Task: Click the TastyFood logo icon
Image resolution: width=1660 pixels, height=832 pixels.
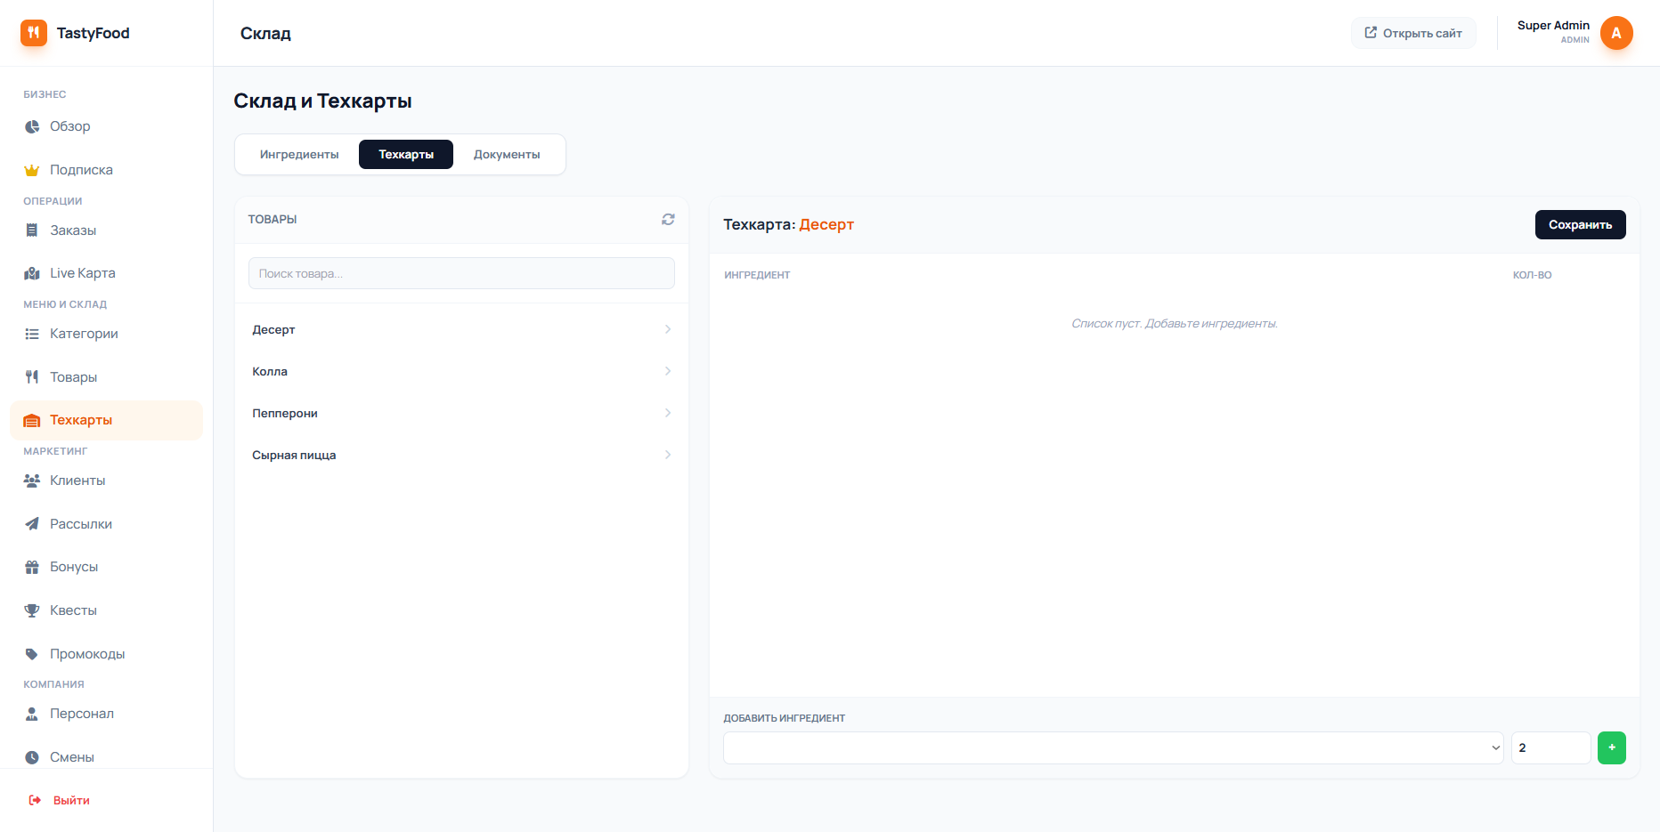Action: (x=34, y=33)
